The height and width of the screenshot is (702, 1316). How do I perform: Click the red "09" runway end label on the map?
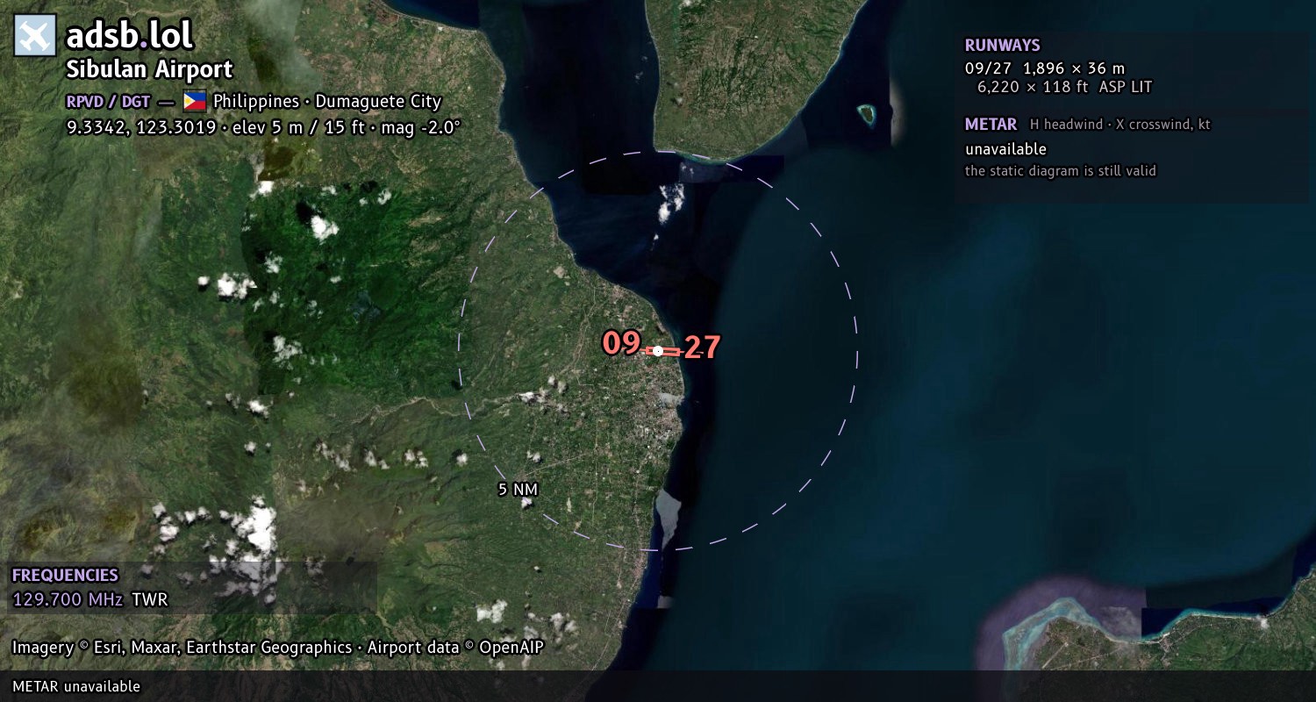click(621, 343)
